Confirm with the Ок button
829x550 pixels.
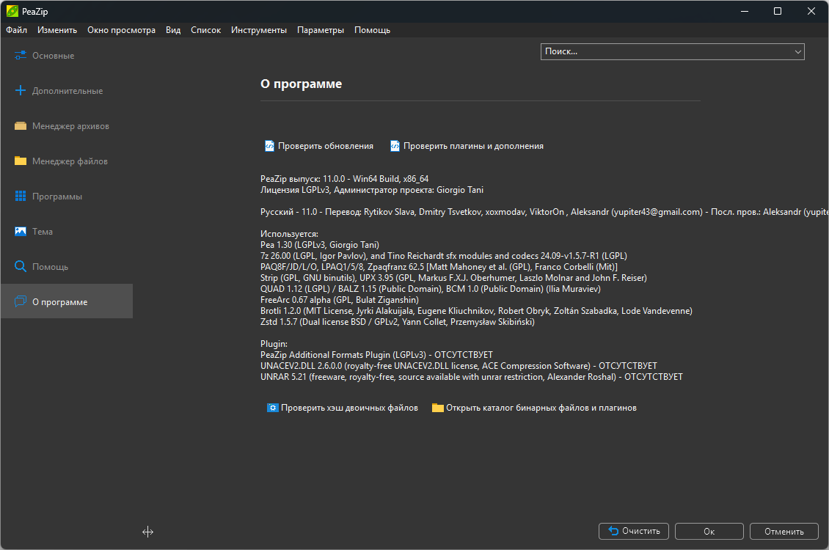pyautogui.click(x=709, y=532)
